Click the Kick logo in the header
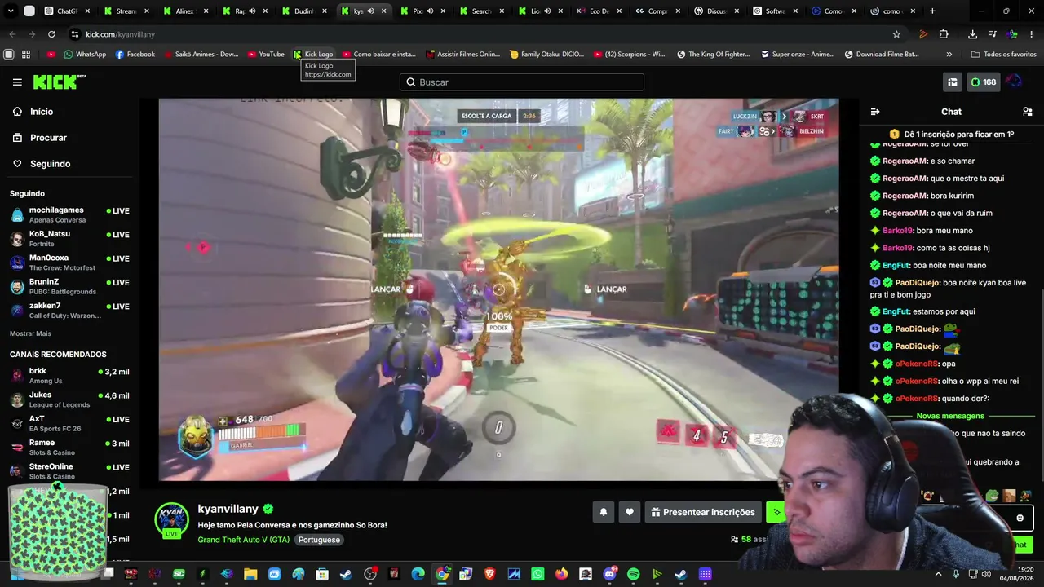Screen dimensions: 1044x587 [x=59, y=82]
